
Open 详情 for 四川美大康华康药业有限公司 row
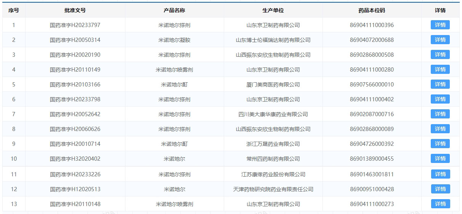(x=440, y=114)
